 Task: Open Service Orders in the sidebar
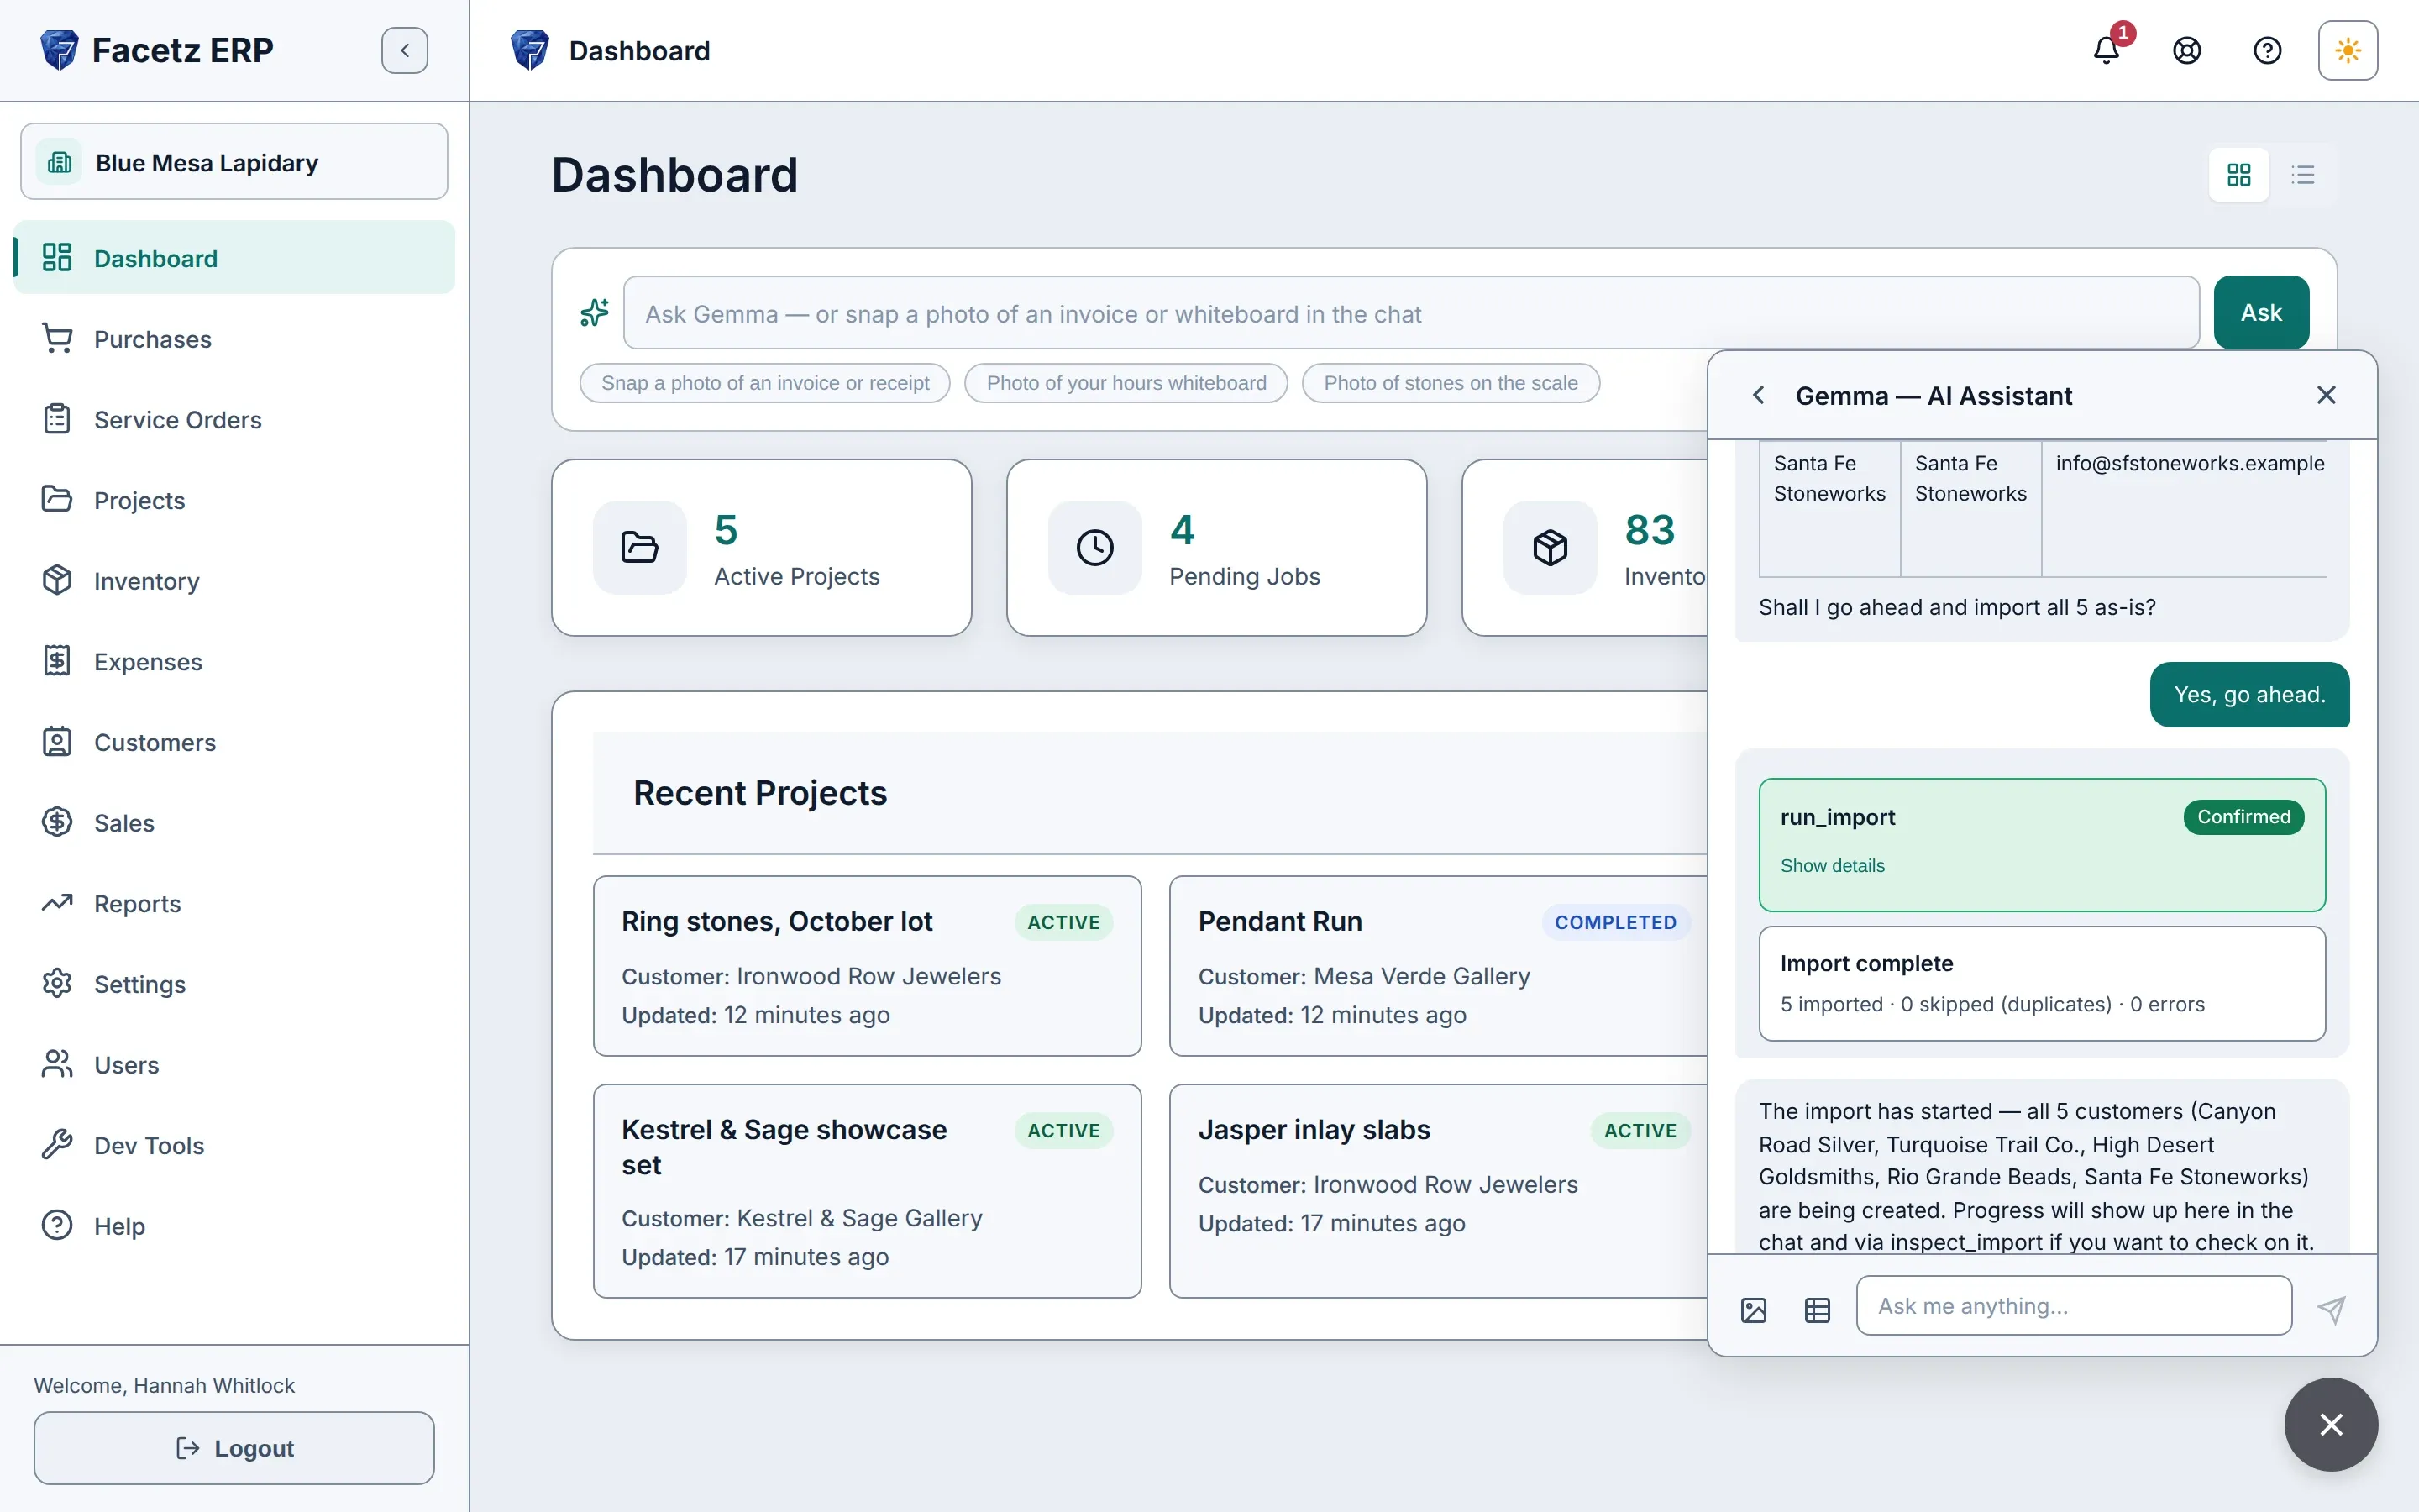pyautogui.click(x=234, y=419)
